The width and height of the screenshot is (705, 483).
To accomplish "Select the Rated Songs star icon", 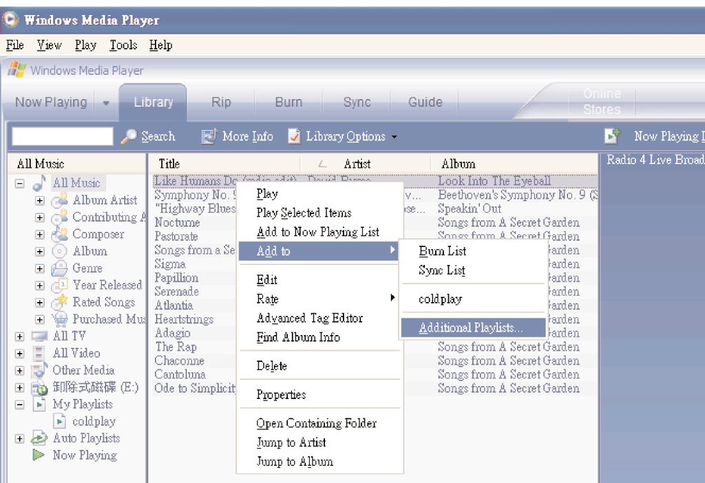I will coord(59,302).
